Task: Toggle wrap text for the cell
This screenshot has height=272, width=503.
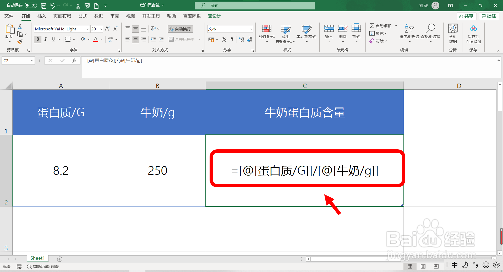Action: (x=180, y=29)
